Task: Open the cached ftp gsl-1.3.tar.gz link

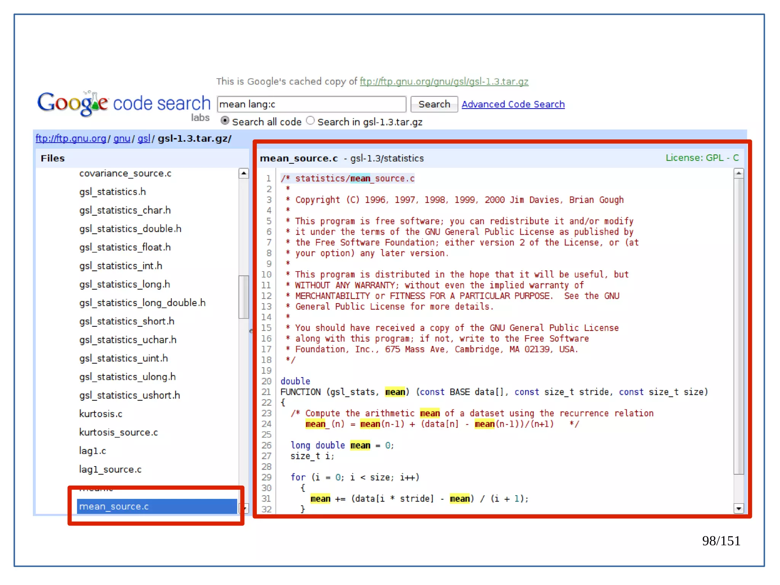Action: pyautogui.click(x=444, y=82)
